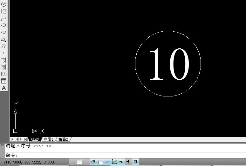
Task: Jump to first layout tab arrow
Action: (12, 139)
